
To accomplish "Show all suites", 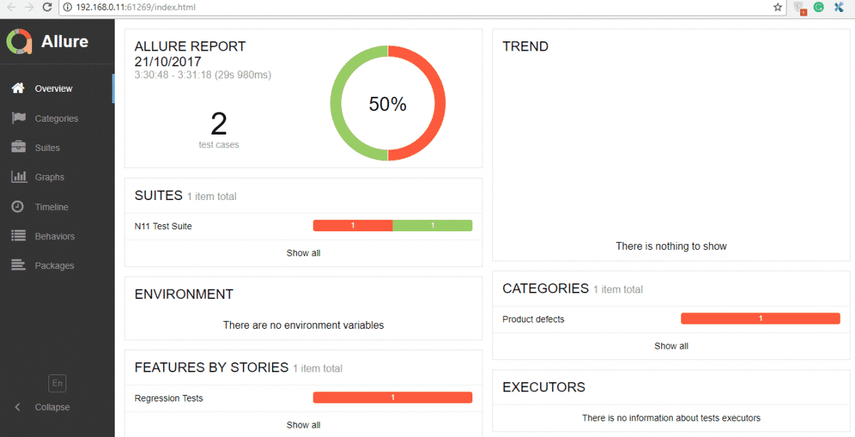I will [x=304, y=253].
